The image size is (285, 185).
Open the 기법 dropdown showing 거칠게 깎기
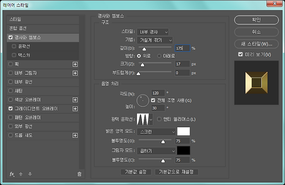point(155,40)
